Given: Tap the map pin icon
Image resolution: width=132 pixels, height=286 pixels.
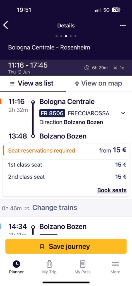Looking at the screenshot, I should click(77, 84).
